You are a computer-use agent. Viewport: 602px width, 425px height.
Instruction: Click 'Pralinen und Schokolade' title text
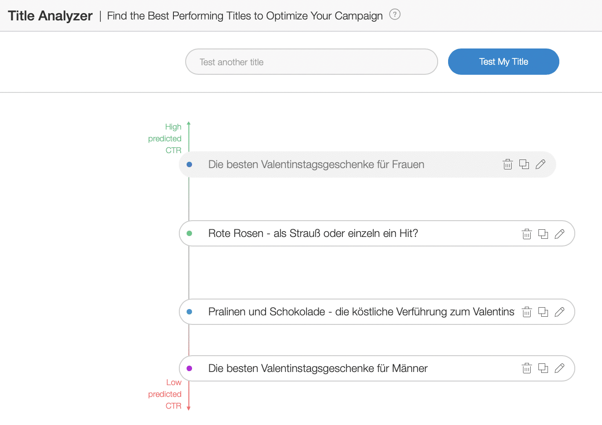[361, 312]
